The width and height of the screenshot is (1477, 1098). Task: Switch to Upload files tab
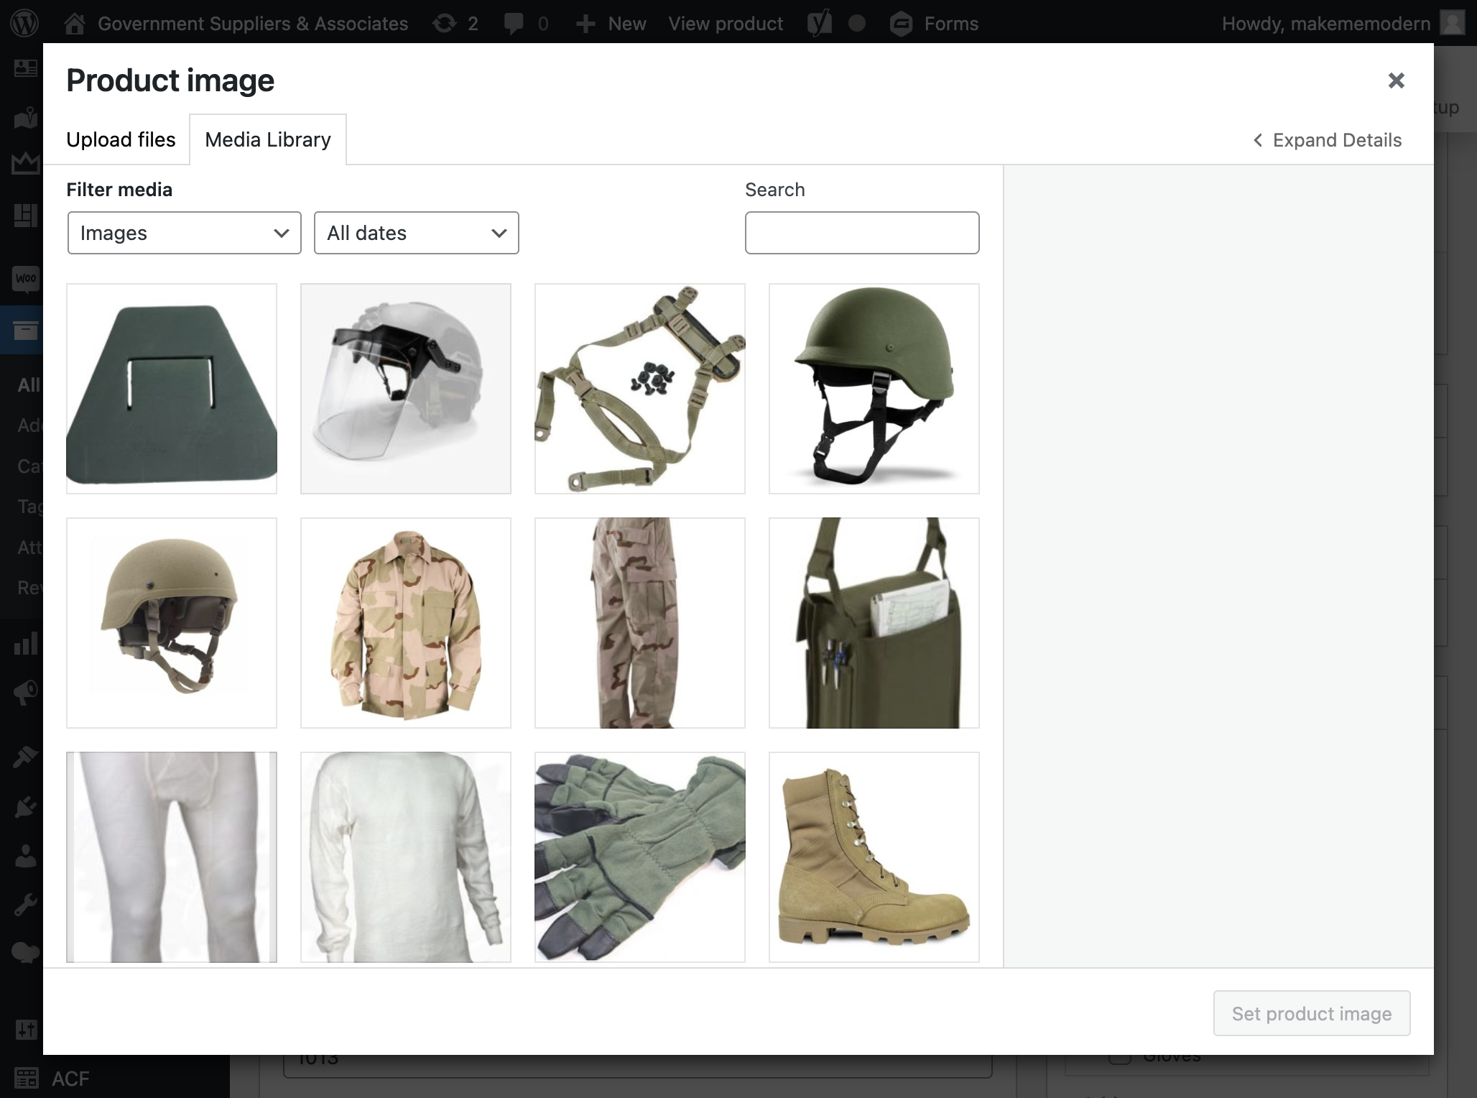point(121,139)
